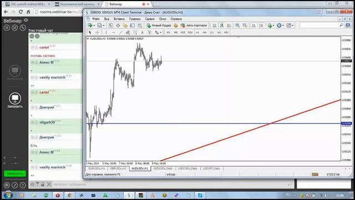Viewport: 355px width, 200px height.
Task: Select the Text tool (A)
Action: [142, 32]
